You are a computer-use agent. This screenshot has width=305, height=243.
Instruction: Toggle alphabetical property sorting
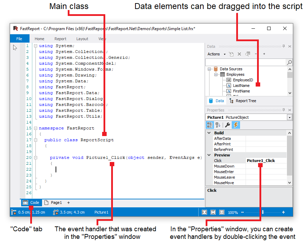[x=218, y=125]
